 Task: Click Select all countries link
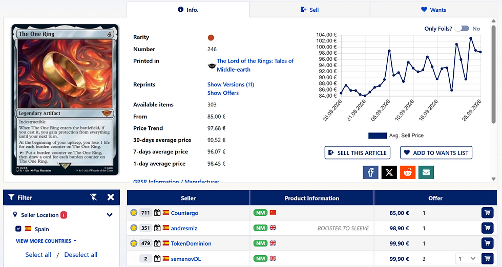(38, 255)
